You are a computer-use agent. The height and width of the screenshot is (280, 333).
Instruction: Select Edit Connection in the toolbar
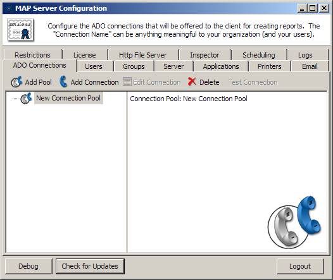157,82
